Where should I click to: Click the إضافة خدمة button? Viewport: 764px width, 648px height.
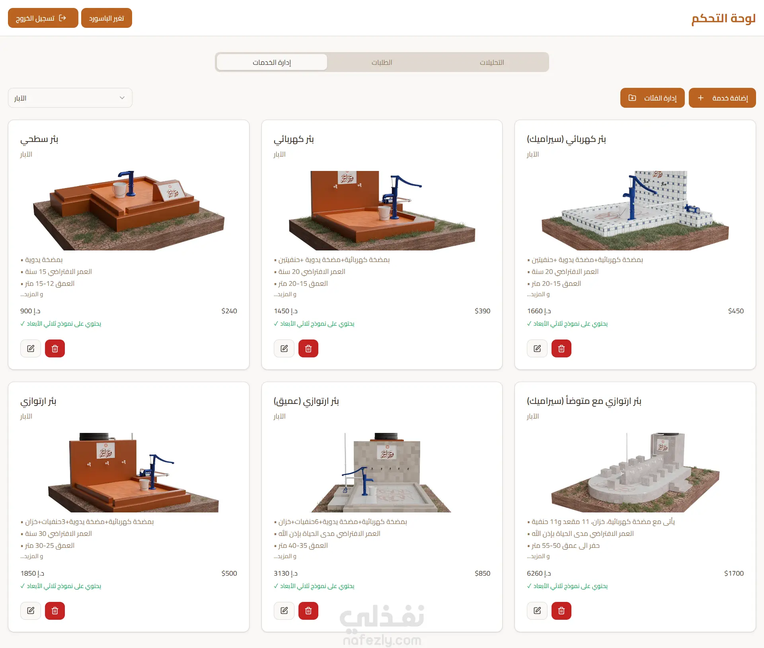[722, 98]
